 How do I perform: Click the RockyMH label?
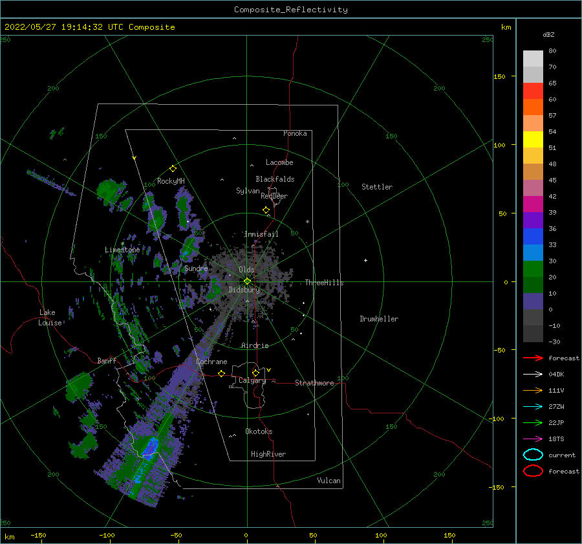click(x=171, y=181)
